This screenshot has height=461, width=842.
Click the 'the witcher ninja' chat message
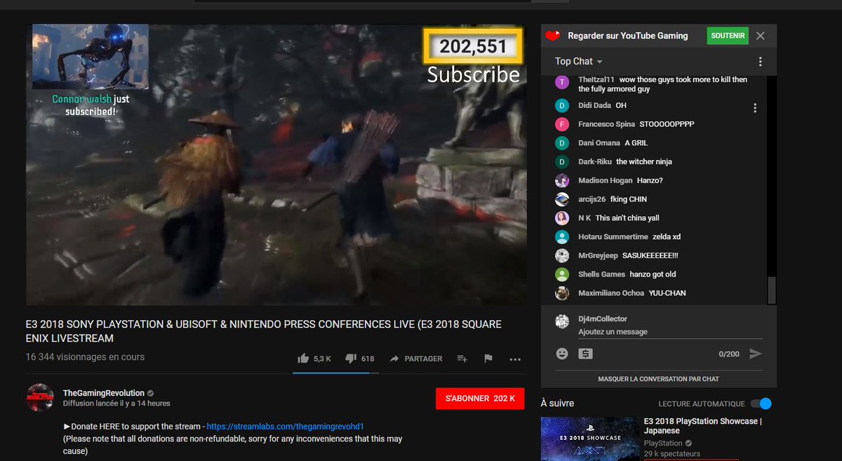[644, 162]
